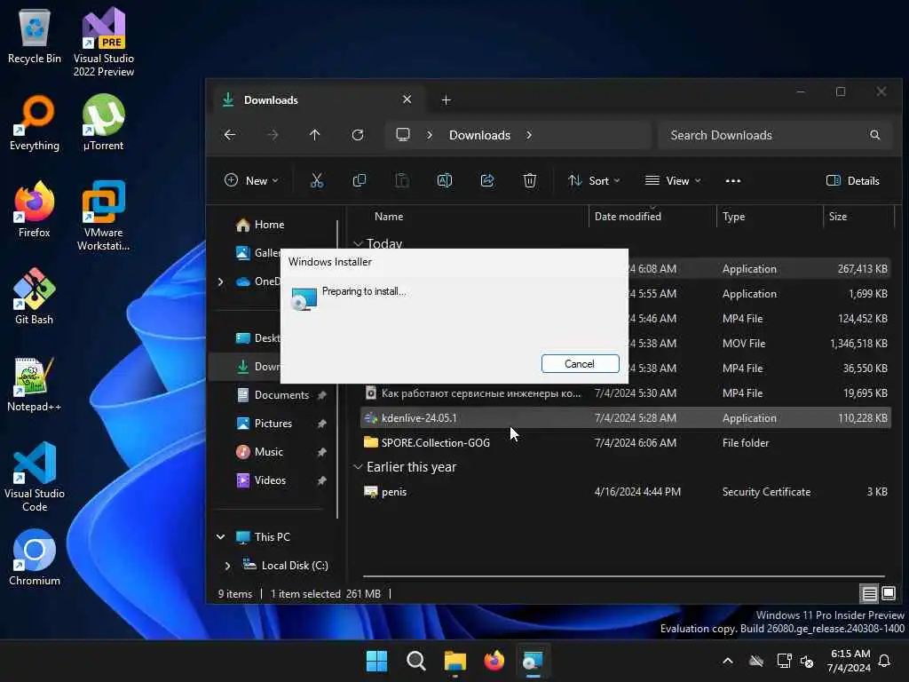Collapse the Earlier this year group

359,467
